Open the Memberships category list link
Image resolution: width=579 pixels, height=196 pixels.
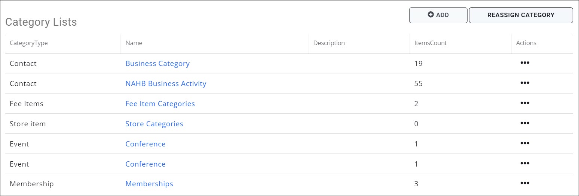point(149,184)
